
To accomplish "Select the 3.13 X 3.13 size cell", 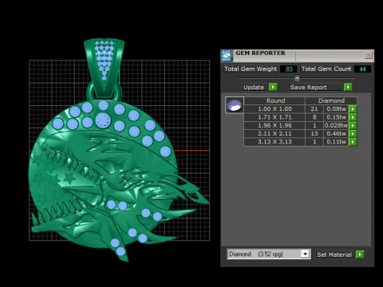I will [x=274, y=142].
